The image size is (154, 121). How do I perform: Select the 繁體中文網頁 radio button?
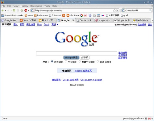80,61
